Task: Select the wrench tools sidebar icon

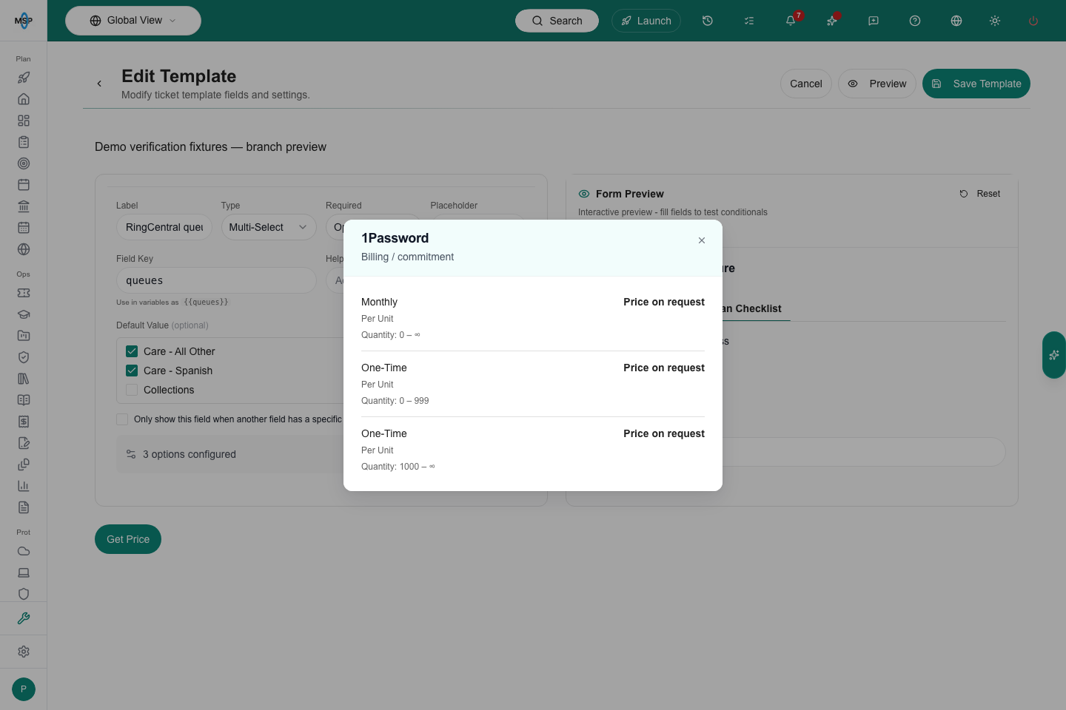Action: point(24,618)
